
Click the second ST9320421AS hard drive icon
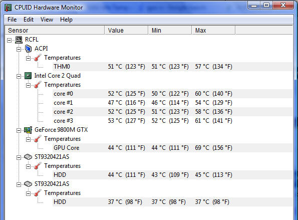click(x=28, y=184)
